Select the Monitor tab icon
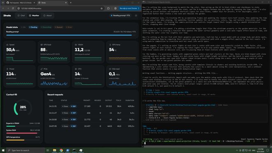This screenshot has height=153, width=272. click(30, 16)
